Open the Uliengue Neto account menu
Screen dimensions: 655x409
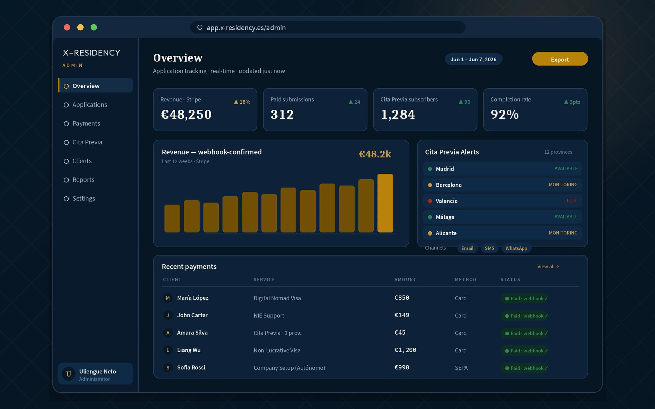[95, 374]
